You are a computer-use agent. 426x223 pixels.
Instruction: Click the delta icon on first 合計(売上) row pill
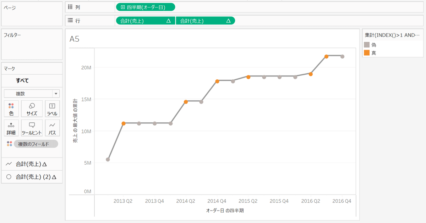tap(169, 21)
